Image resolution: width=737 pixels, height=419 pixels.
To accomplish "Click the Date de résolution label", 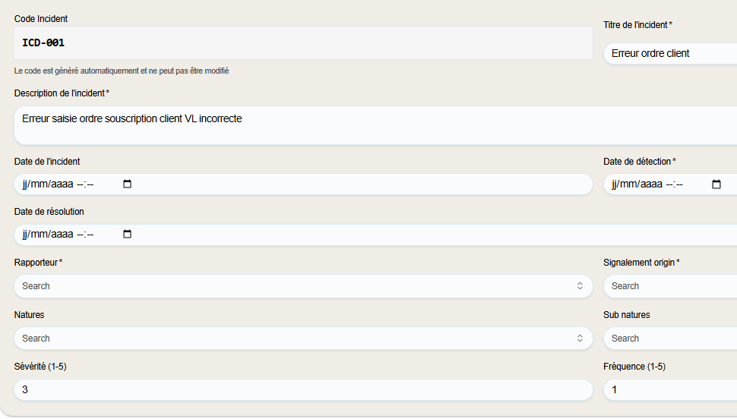I will [49, 212].
